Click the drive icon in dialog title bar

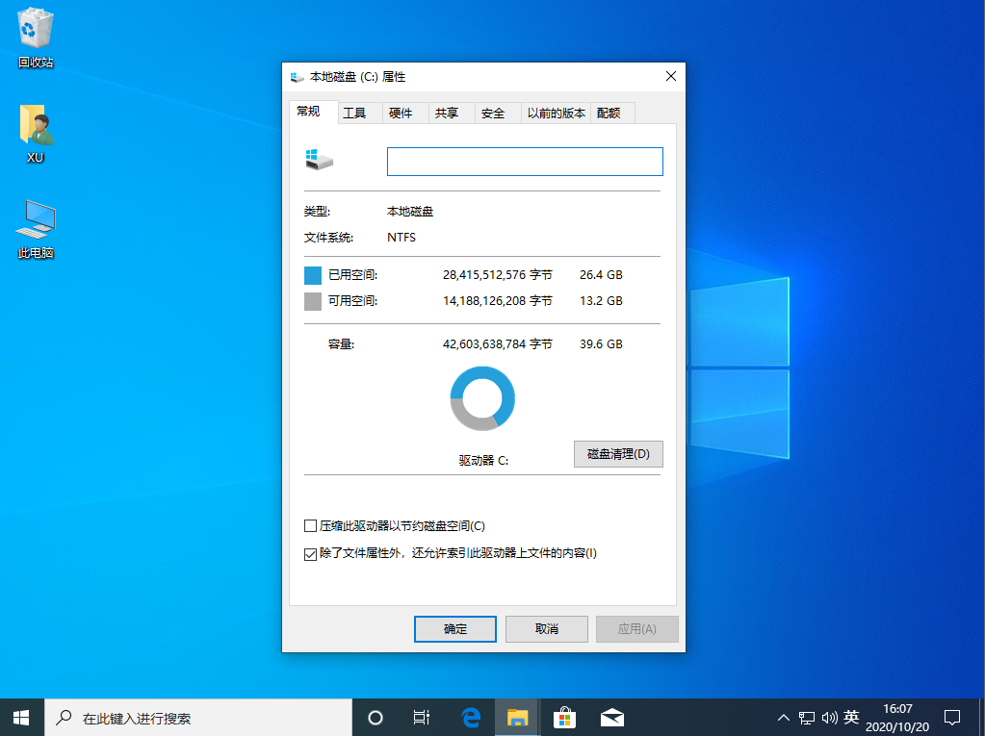click(298, 77)
